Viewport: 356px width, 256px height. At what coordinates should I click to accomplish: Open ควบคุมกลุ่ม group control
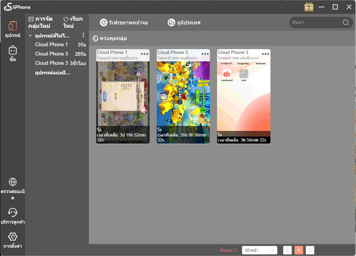110,39
